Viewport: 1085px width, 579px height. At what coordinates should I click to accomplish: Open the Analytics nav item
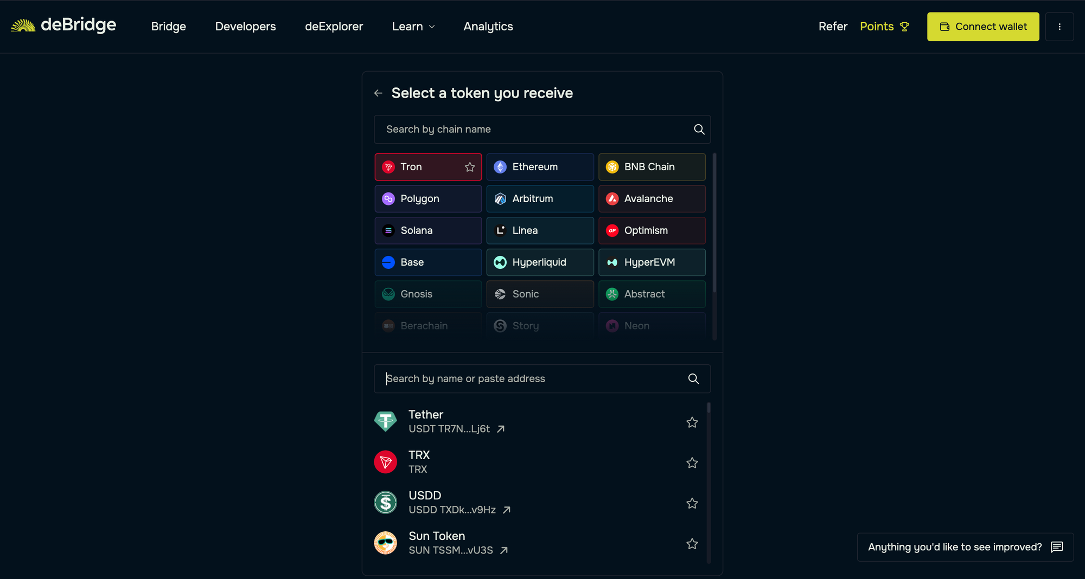click(x=488, y=27)
